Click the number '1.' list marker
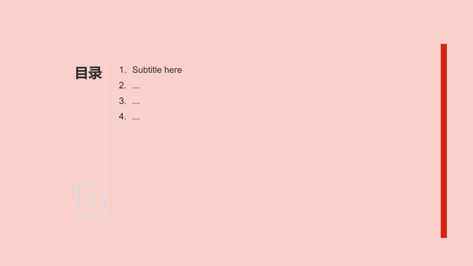This screenshot has width=473, height=266. coord(123,70)
